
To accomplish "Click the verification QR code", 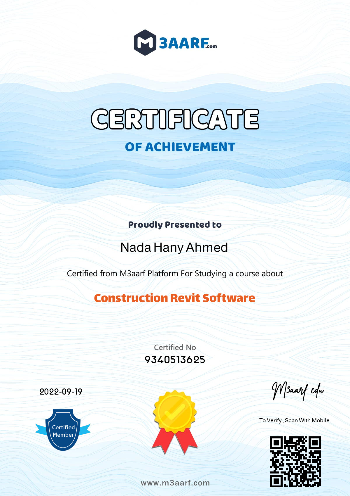I will [295, 462].
